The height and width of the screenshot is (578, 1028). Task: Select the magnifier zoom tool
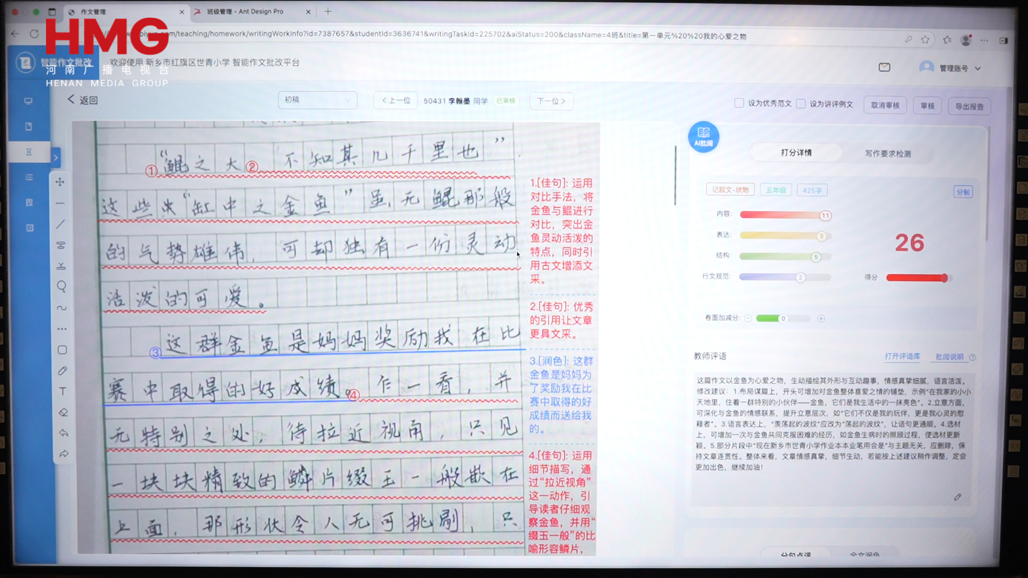pos(62,286)
